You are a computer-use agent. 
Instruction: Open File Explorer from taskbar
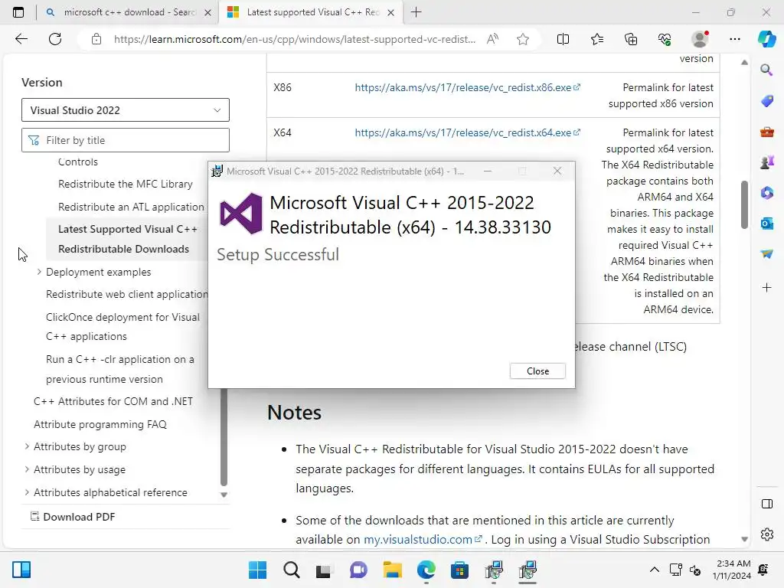coord(393,570)
